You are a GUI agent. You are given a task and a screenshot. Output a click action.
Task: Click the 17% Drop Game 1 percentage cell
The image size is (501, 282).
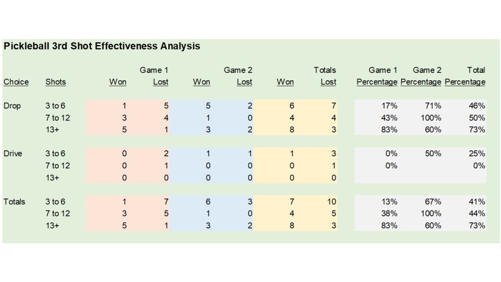pyautogui.click(x=389, y=106)
